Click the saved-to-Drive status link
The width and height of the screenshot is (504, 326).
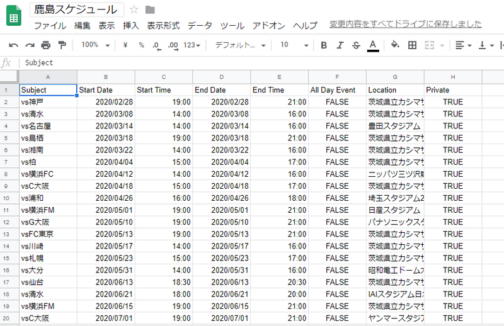tap(405, 24)
